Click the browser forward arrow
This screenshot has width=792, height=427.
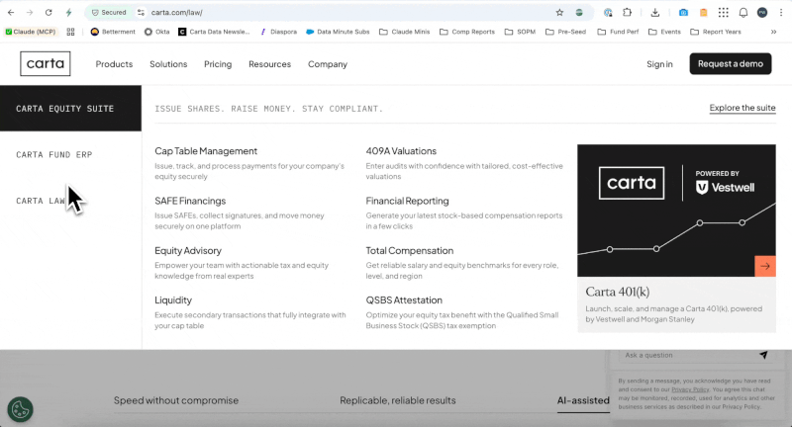30,13
